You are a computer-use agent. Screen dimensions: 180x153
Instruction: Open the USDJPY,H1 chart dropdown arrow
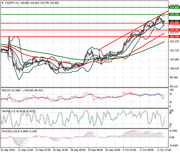[2, 3]
